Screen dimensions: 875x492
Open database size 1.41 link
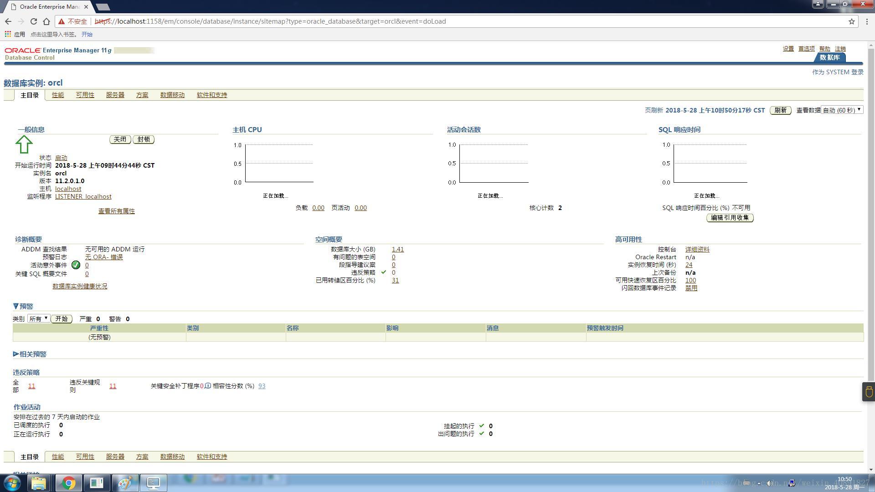click(398, 249)
